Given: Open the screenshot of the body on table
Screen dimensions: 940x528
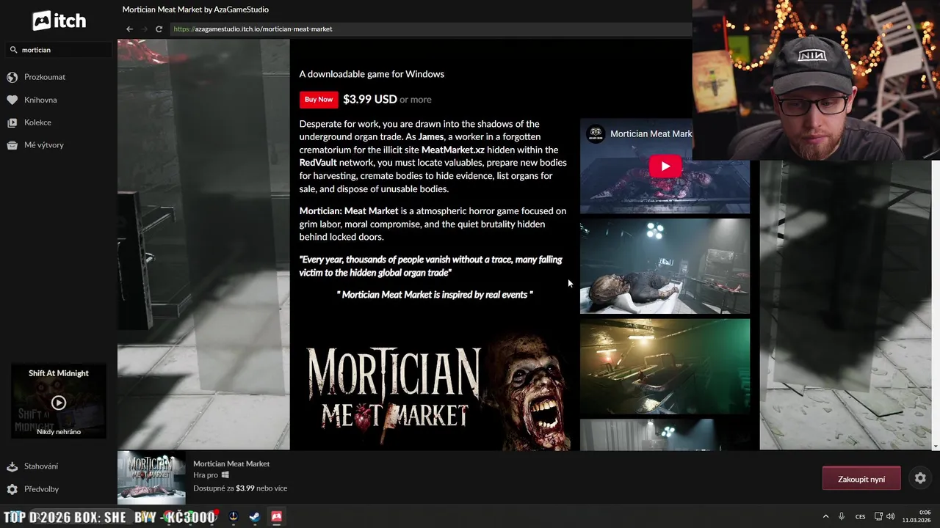Looking at the screenshot, I should [x=665, y=266].
